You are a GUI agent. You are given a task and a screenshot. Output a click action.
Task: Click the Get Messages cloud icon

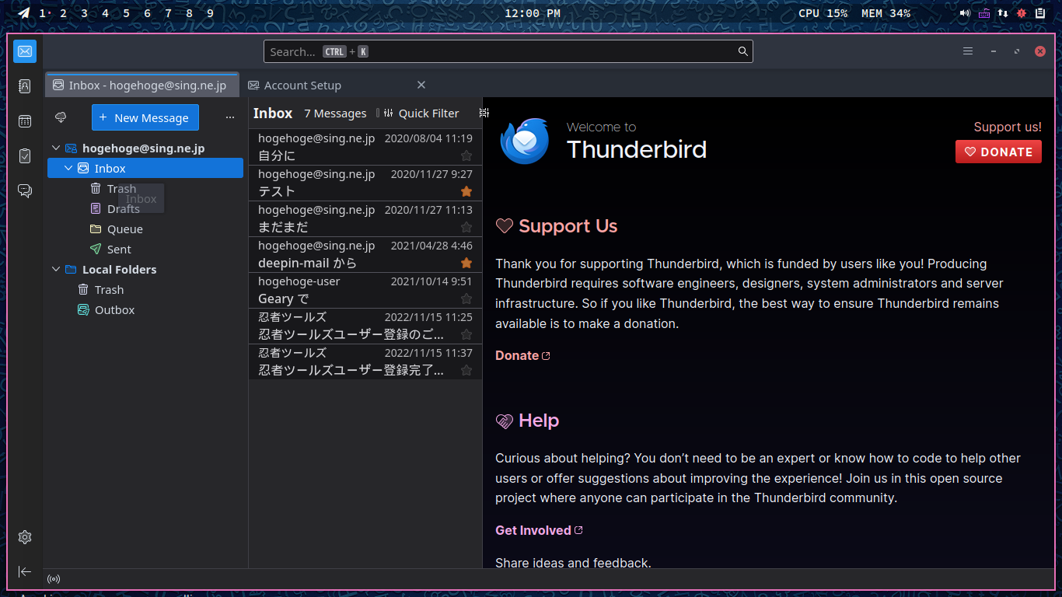pyautogui.click(x=61, y=117)
